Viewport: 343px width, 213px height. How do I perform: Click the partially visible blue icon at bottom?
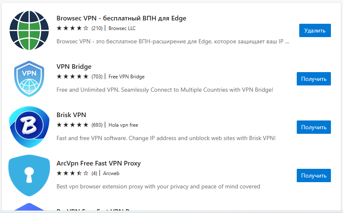point(29,207)
